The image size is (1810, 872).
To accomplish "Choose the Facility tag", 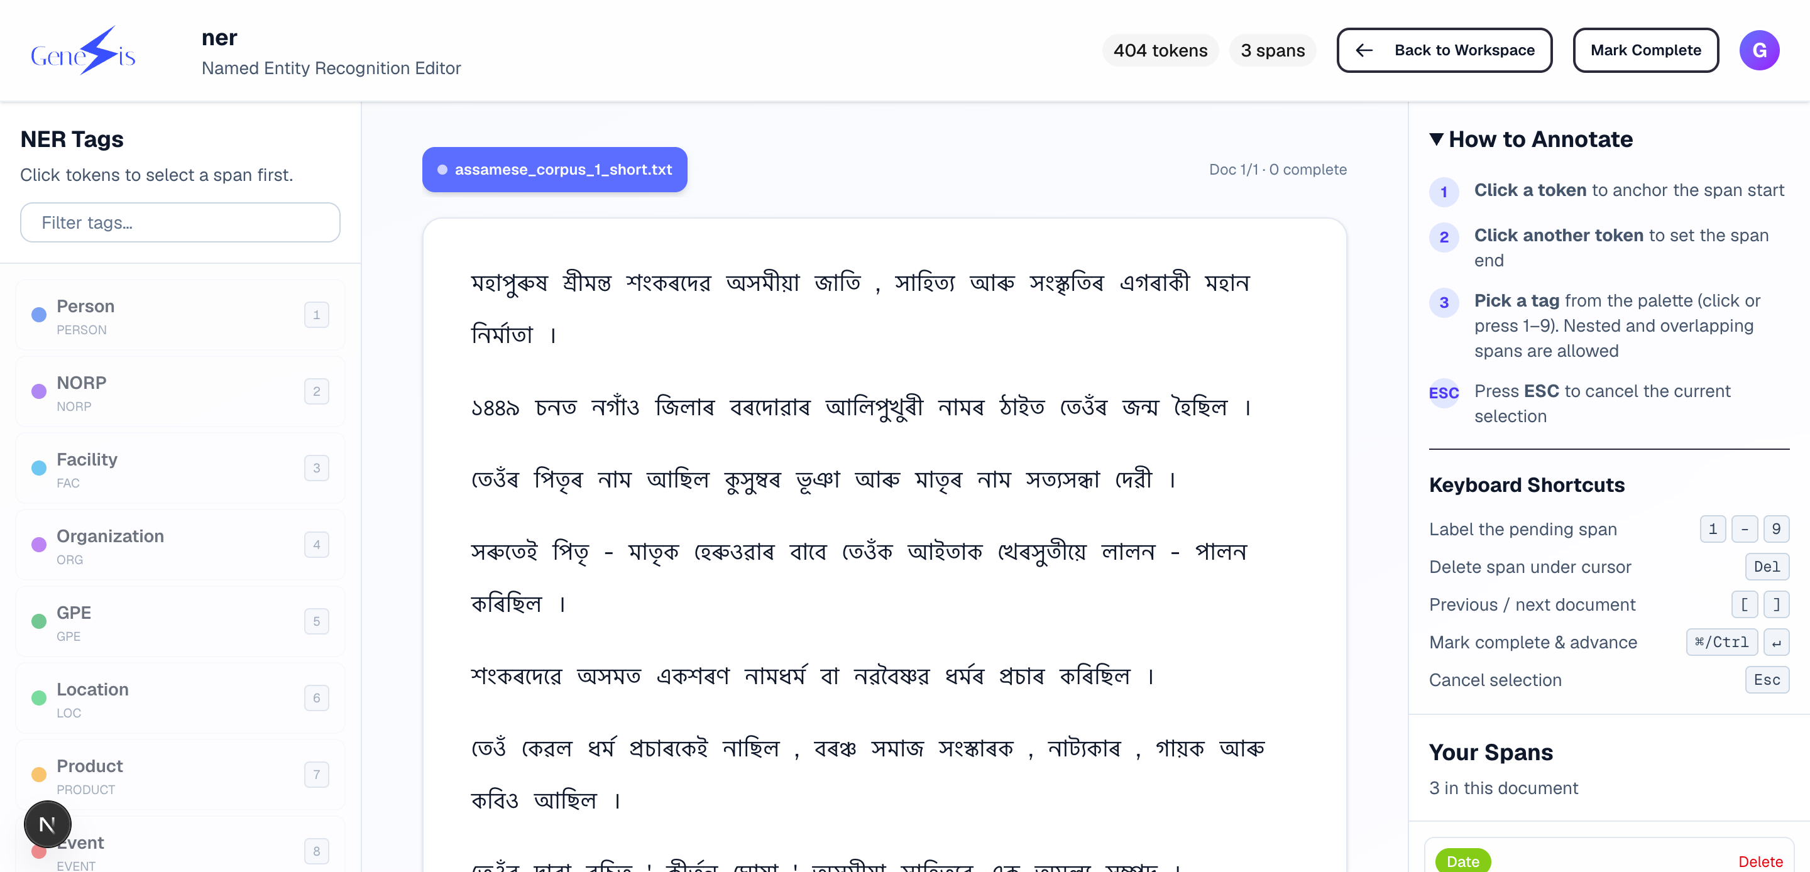I will [x=180, y=468].
